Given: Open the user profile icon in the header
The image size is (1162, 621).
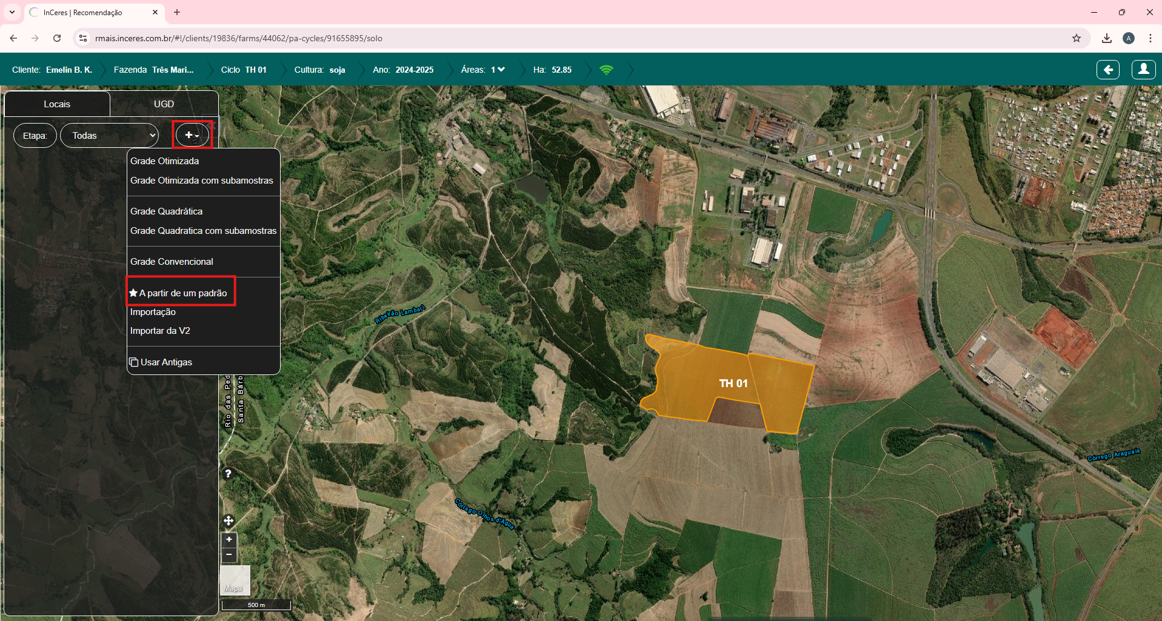Looking at the screenshot, I should click(x=1143, y=70).
